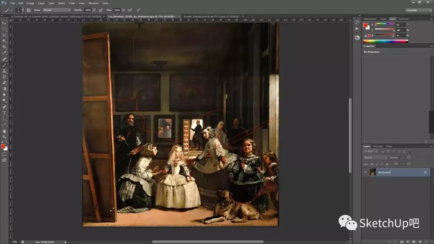Toggle tablet pressure for opacity
This screenshot has width=434, height=244.
[x=101, y=10]
